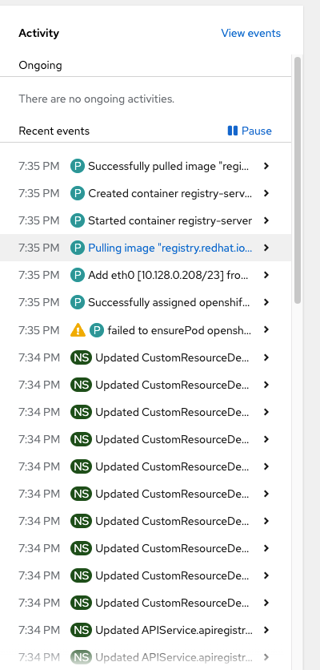Click the Pod icon beside Successfully pulled image
This screenshot has height=670, width=320.
(x=78, y=166)
